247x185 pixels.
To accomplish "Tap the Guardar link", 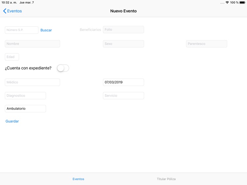I will [x=12, y=121].
